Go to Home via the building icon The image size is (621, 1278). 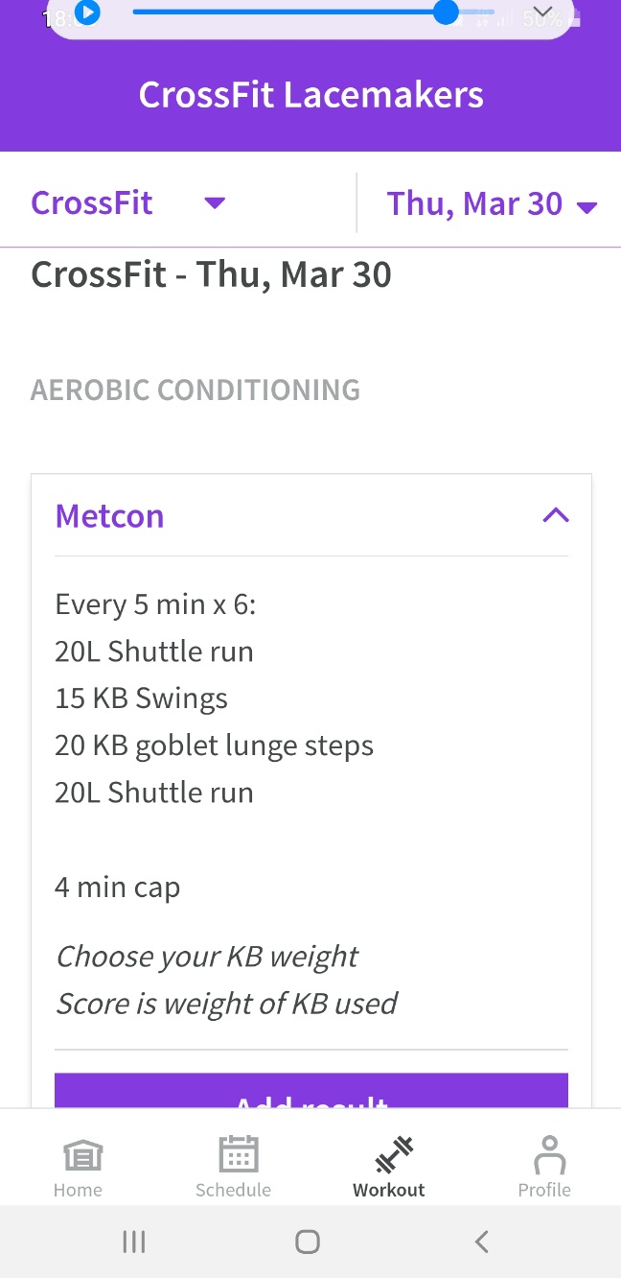pyautogui.click(x=82, y=1157)
